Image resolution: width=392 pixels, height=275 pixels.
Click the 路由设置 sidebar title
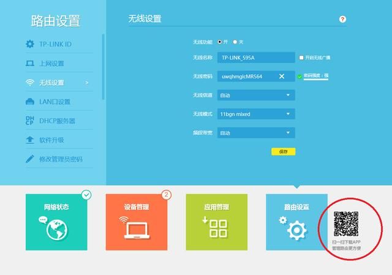tap(56, 20)
